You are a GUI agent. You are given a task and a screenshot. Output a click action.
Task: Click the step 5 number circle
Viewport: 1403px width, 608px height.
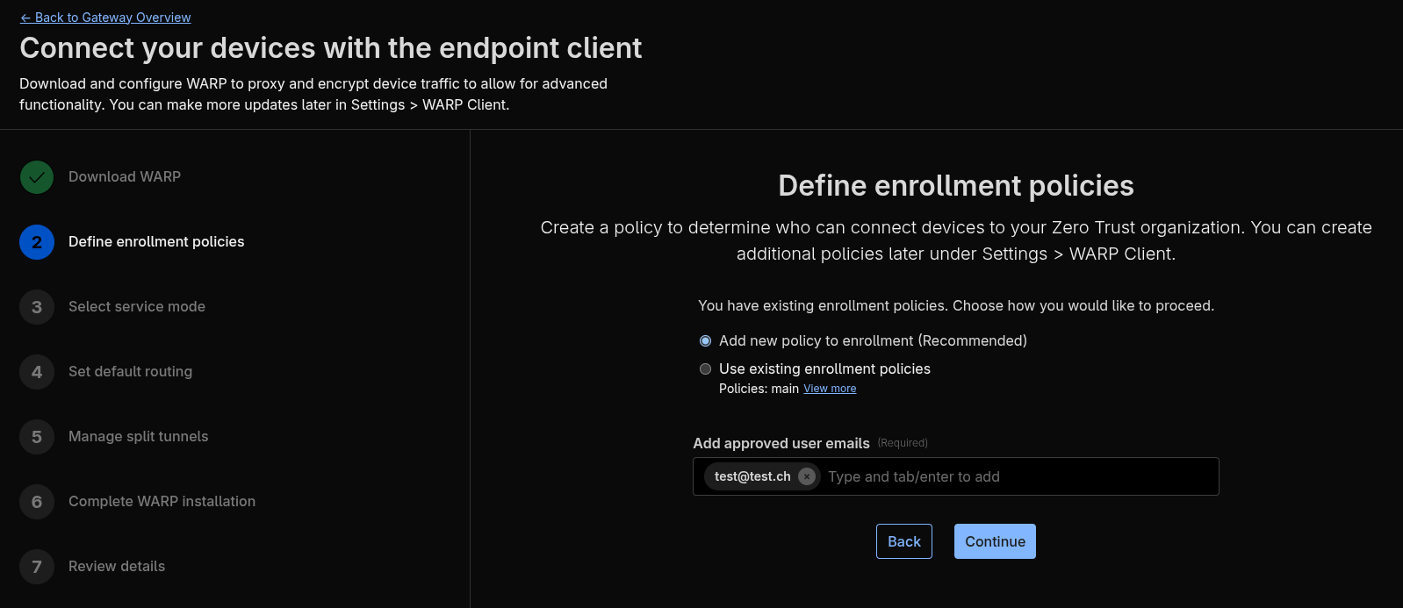pos(37,437)
